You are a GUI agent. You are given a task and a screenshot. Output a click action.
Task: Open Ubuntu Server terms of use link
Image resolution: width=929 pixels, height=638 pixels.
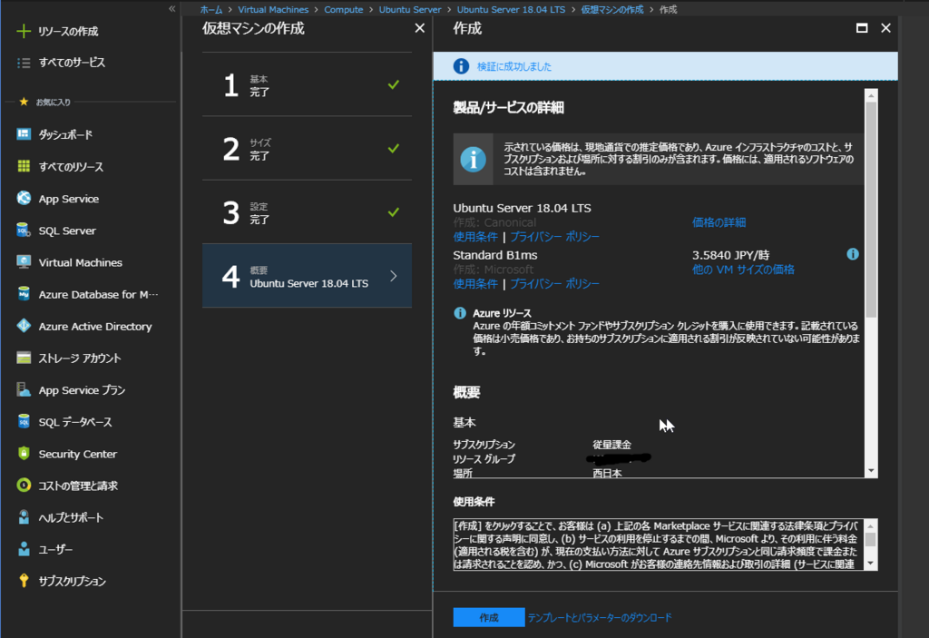click(x=475, y=237)
